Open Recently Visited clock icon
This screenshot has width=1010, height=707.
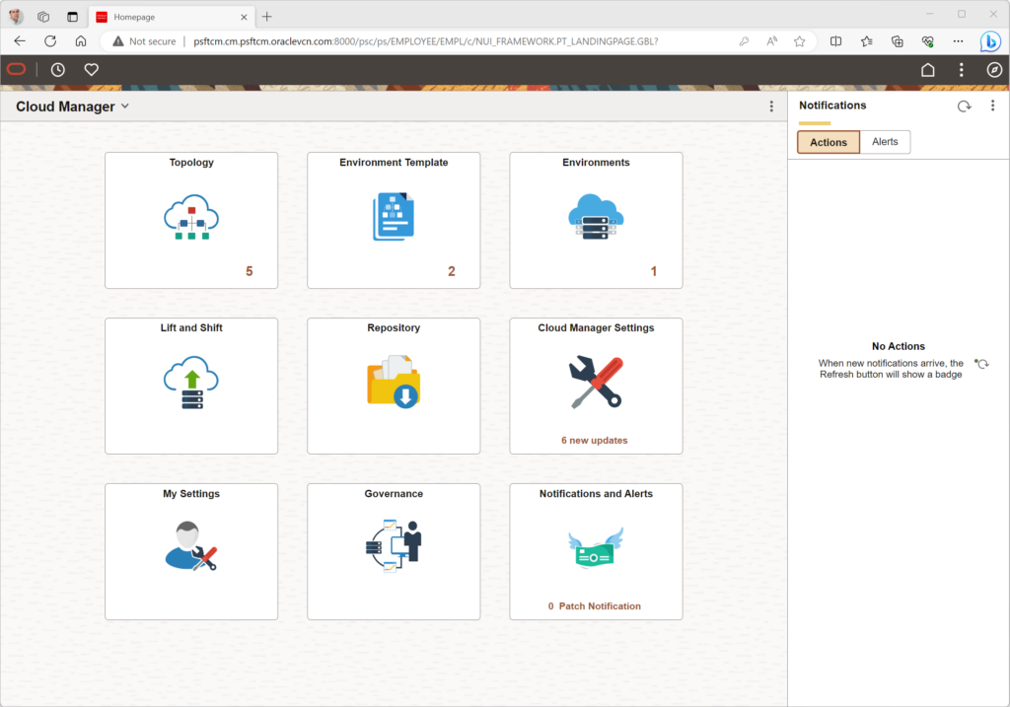(x=58, y=70)
